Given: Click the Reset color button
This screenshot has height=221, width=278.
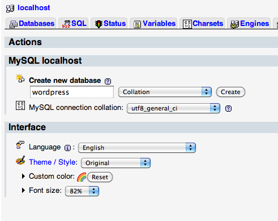Looking at the screenshot, I should pyautogui.click(x=100, y=177).
